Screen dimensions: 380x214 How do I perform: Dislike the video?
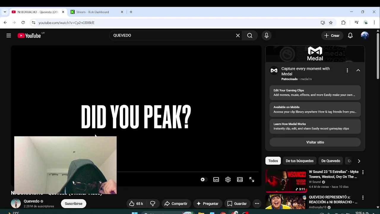[153, 204]
